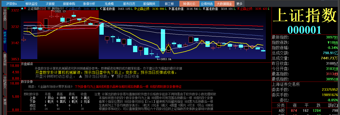Click 最高指数 value 311349
The width and height of the screenshot is (340, 115).
click(332, 74)
